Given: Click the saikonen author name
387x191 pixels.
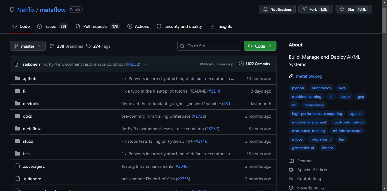Looking at the screenshot, I should 31,64.
